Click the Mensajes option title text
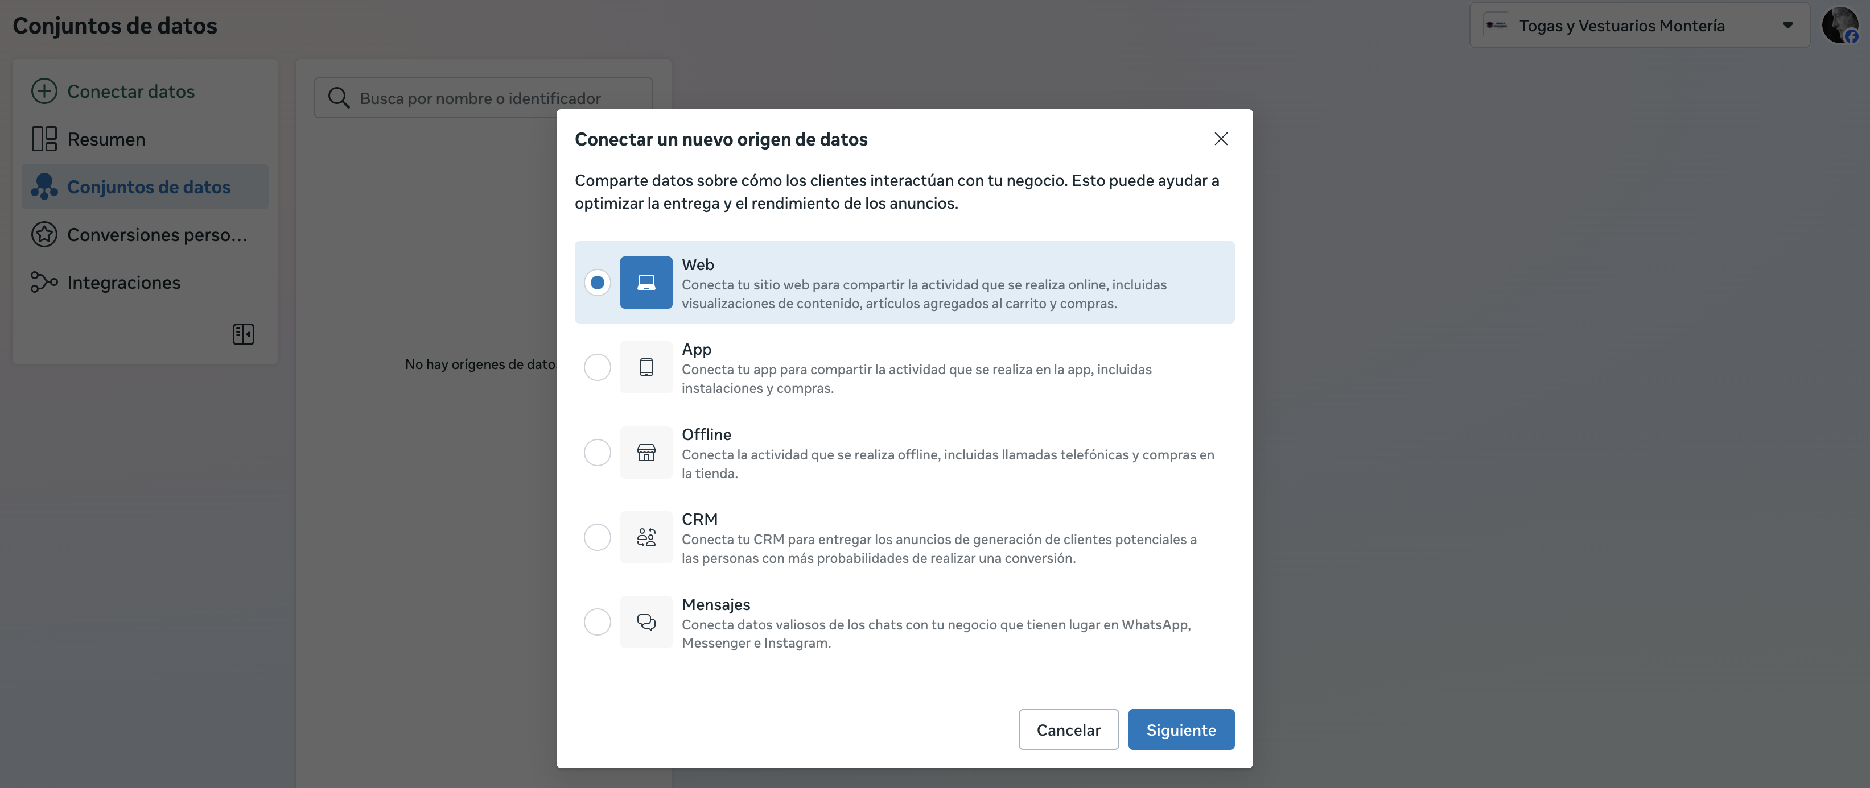Image resolution: width=1870 pixels, height=788 pixels. (716, 604)
